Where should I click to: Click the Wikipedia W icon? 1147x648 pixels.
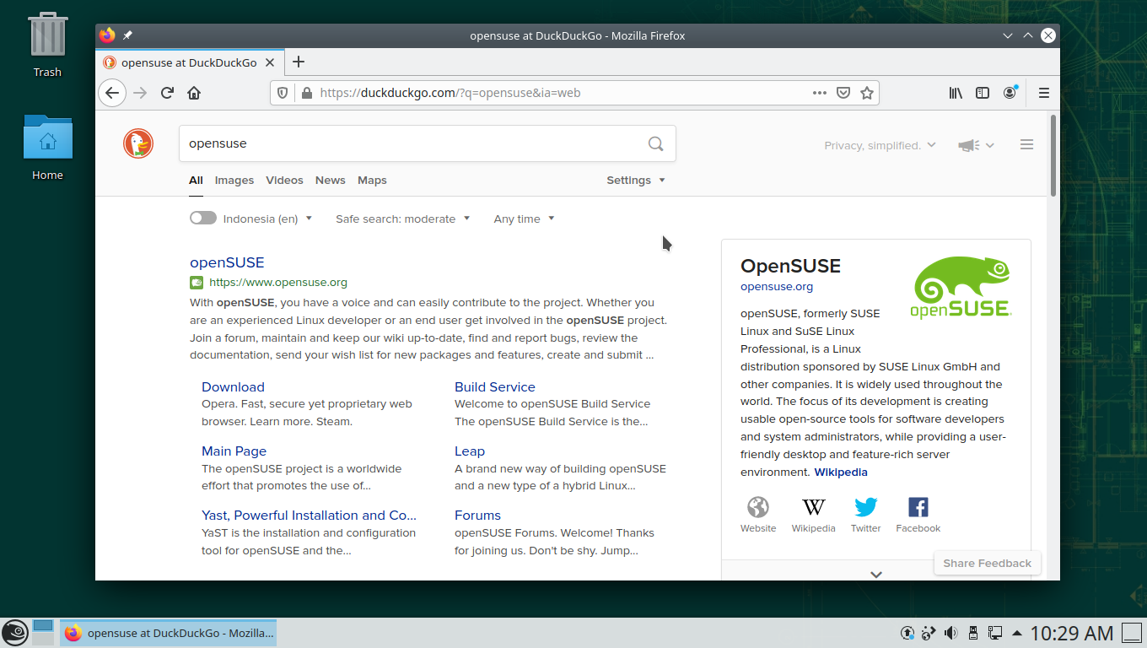tap(813, 507)
